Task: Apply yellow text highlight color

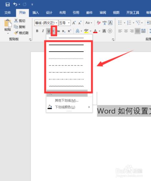Action: point(86,31)
